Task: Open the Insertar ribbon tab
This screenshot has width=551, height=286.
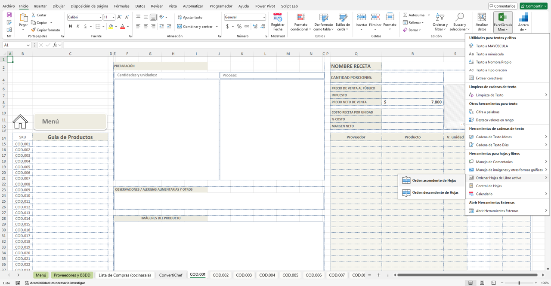Action: pos(40,6)
